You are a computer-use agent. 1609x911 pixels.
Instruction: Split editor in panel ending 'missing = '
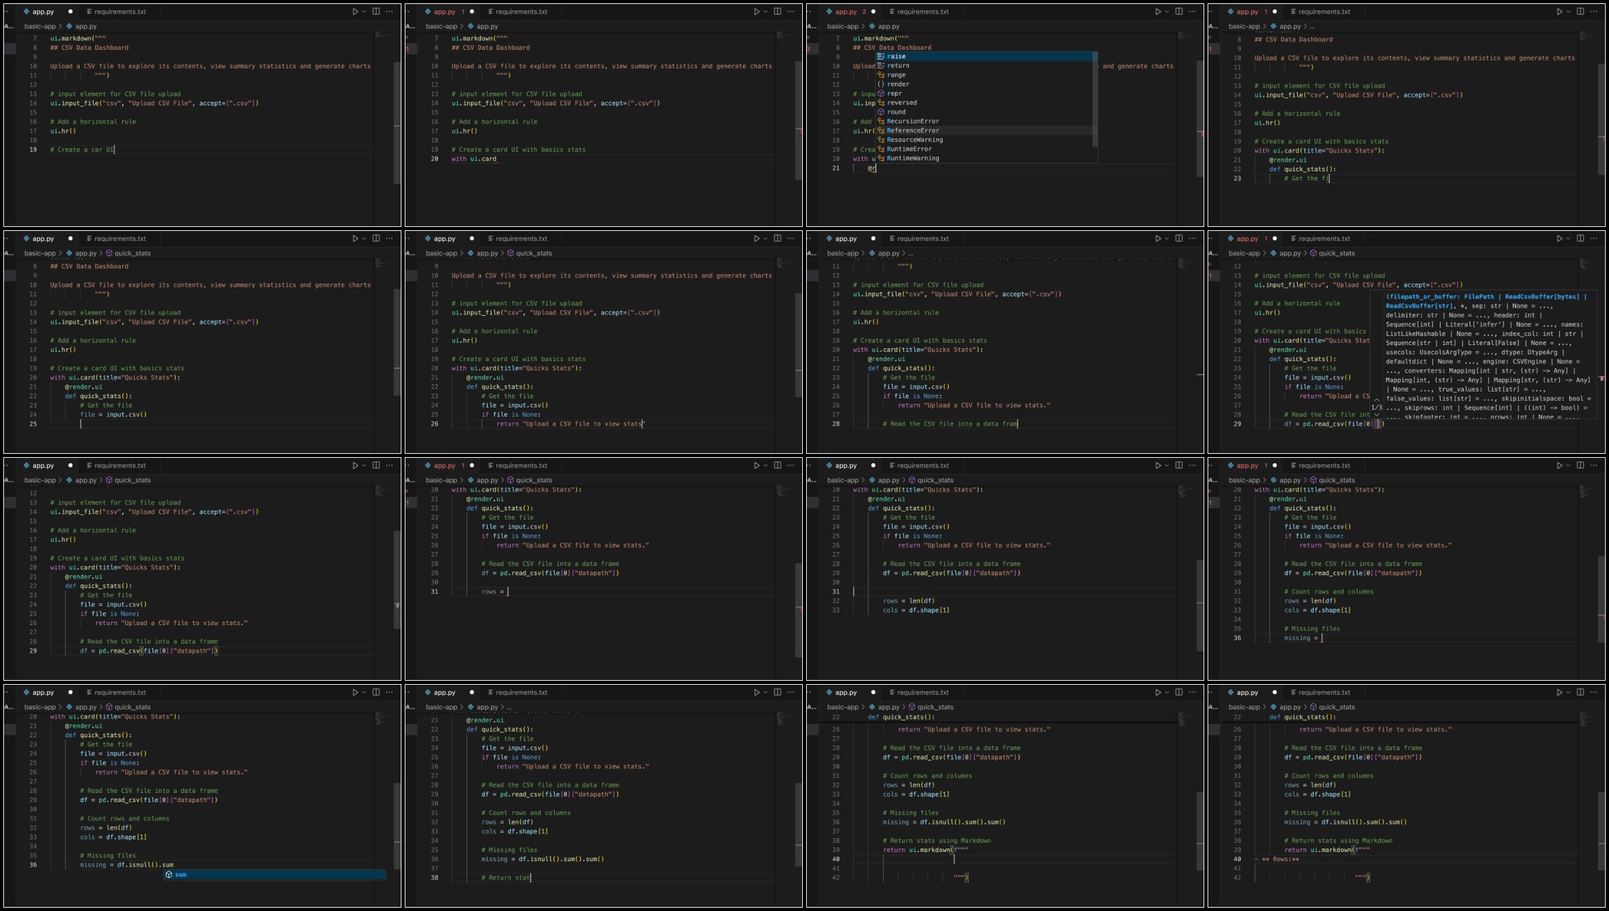point(1580,465)
